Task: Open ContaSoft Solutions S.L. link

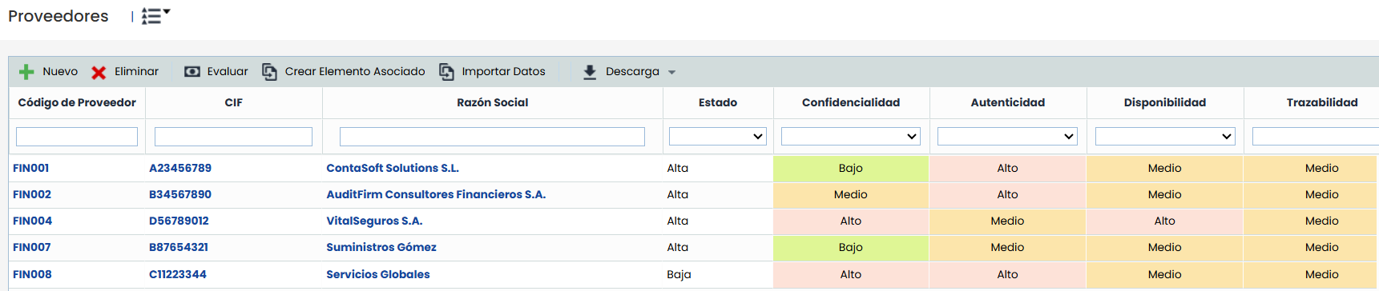Action: [393, 168]
